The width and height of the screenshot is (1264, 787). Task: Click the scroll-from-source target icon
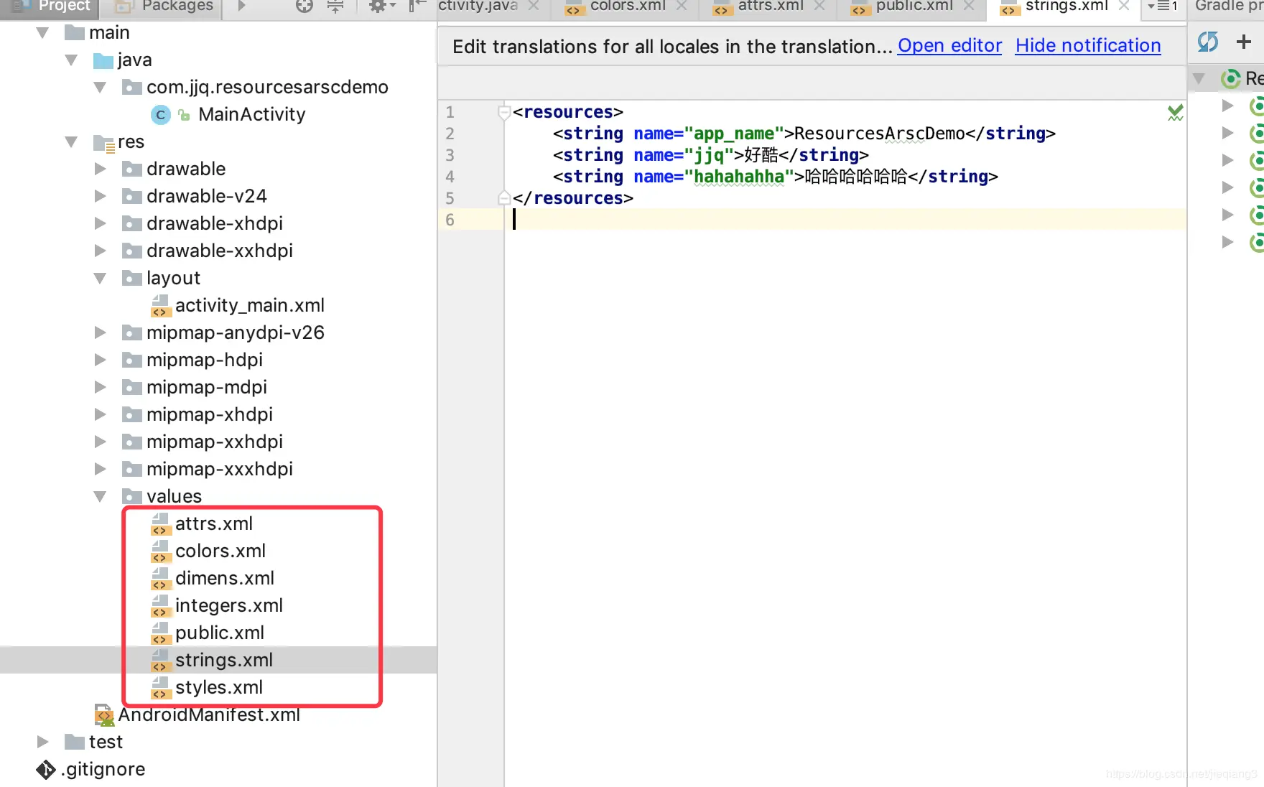(305, 6)
